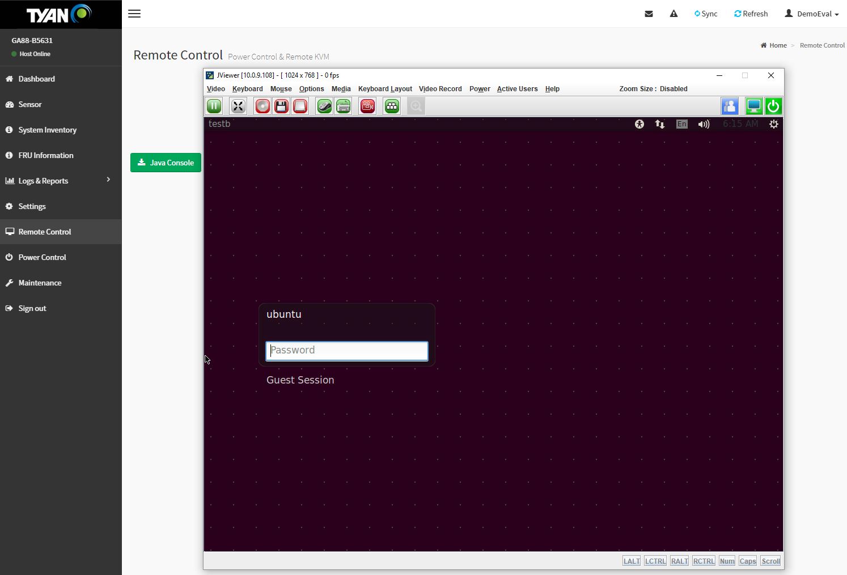Toggle the Scroll lock indicator

click(770, 561)
